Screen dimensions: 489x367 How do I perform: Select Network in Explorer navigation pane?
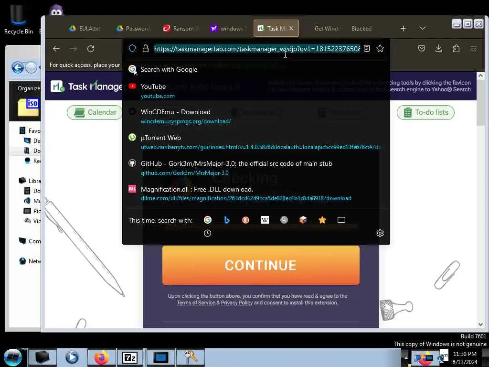tap(30, 261)
